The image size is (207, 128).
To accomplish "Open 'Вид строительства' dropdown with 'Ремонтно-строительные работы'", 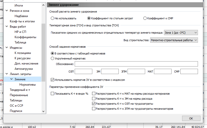I will point(174,40).
